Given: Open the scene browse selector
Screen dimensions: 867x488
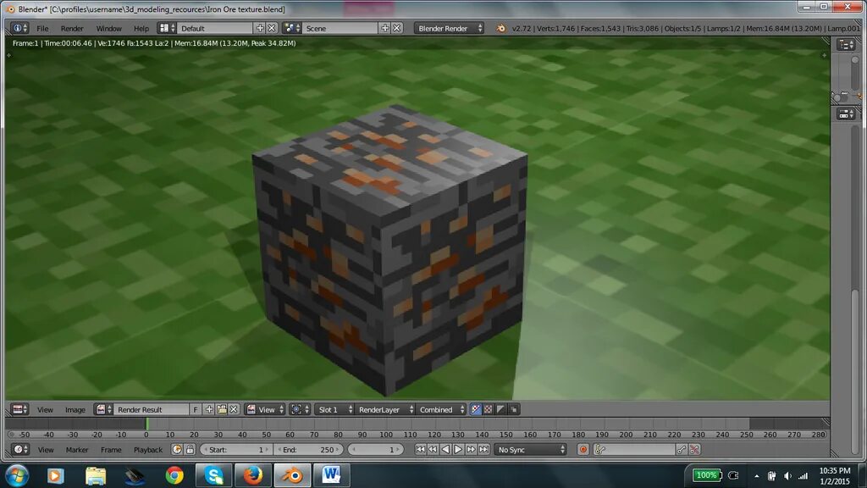Looking at the screenshot, I should pyautogui.click(x=291, y=28).
